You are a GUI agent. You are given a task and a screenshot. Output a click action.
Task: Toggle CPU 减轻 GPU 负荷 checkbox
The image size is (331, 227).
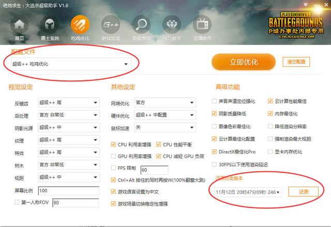click(x=158, y=157)
